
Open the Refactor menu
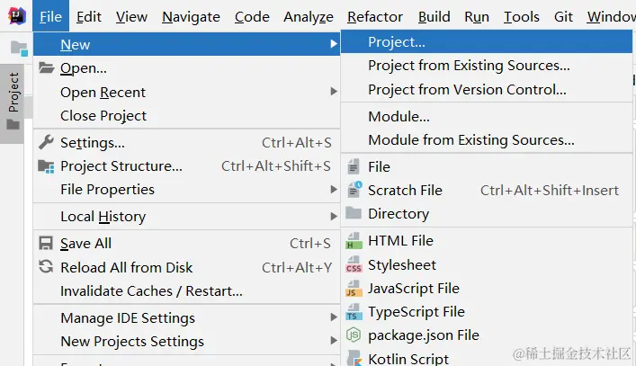click(375, 16)
